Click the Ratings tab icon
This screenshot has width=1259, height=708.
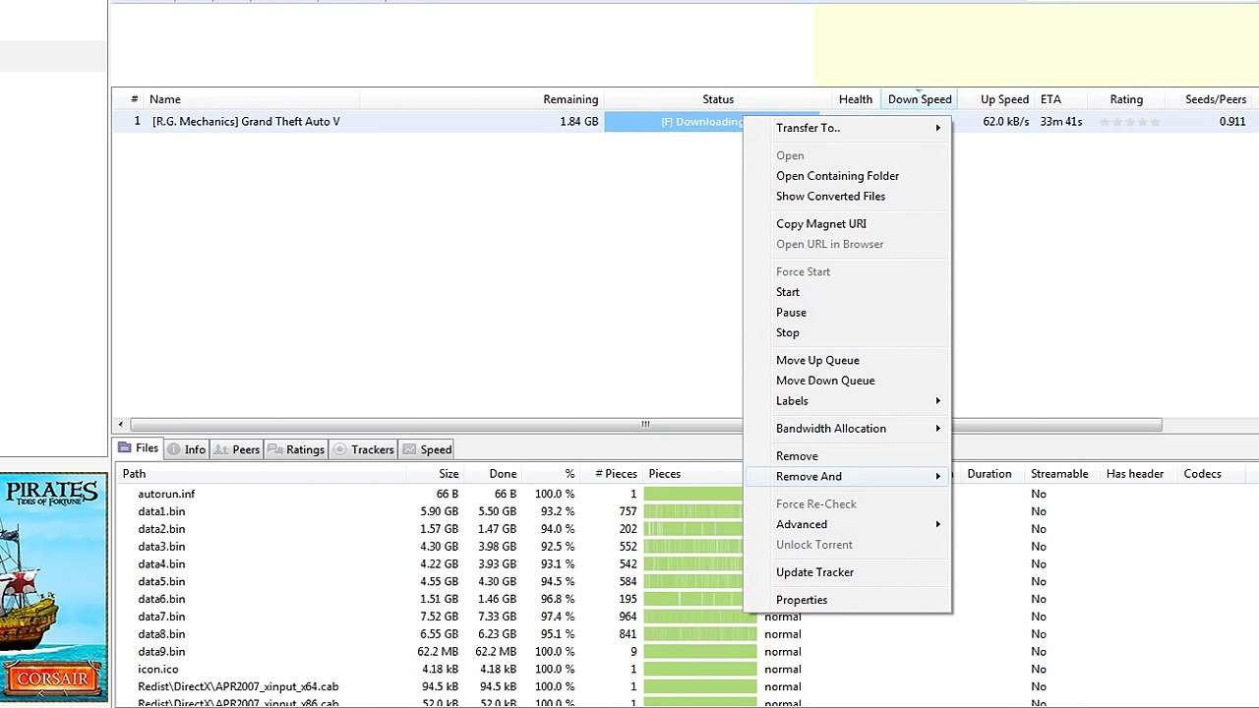[x=274, y=449]
